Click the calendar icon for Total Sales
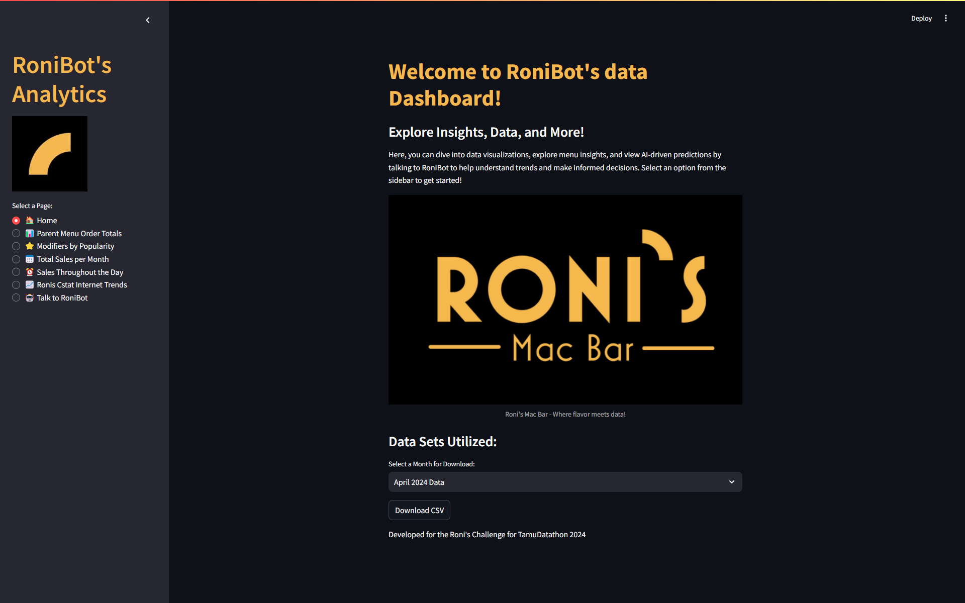This screenshot has height=603, width=965. pos(30,259)
